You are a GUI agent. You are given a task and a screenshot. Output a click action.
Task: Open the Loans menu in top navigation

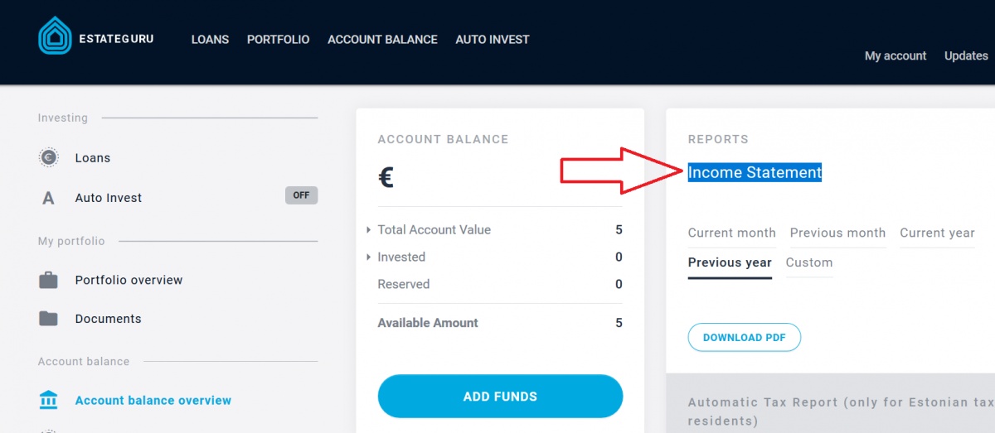point(210,40)
